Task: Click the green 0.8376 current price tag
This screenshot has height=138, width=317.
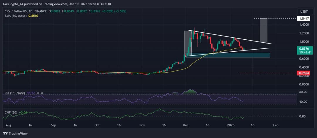Action: point(303,48)
